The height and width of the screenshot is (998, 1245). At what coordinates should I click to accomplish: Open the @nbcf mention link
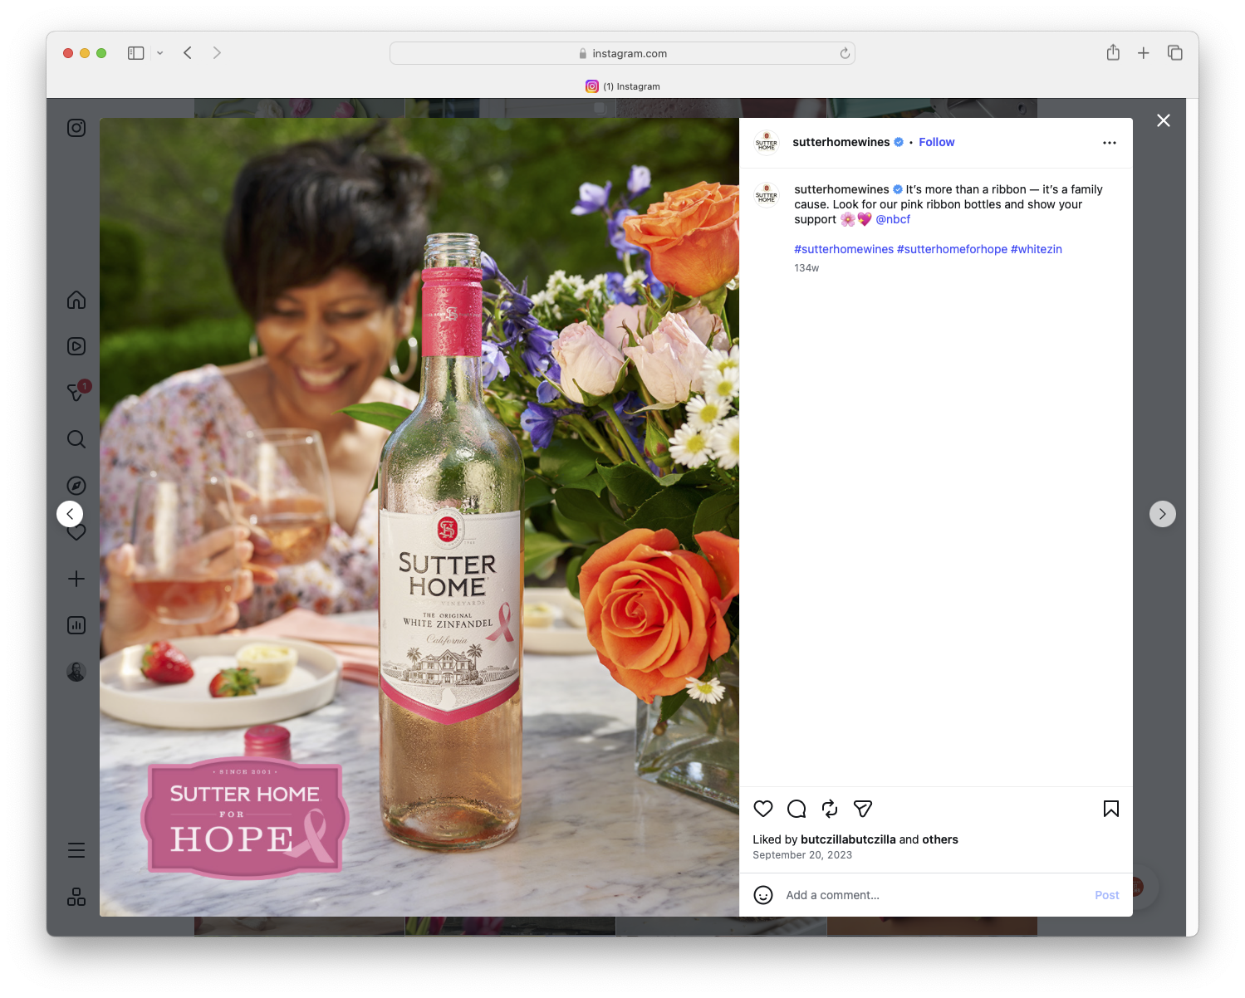click(892, 219)
